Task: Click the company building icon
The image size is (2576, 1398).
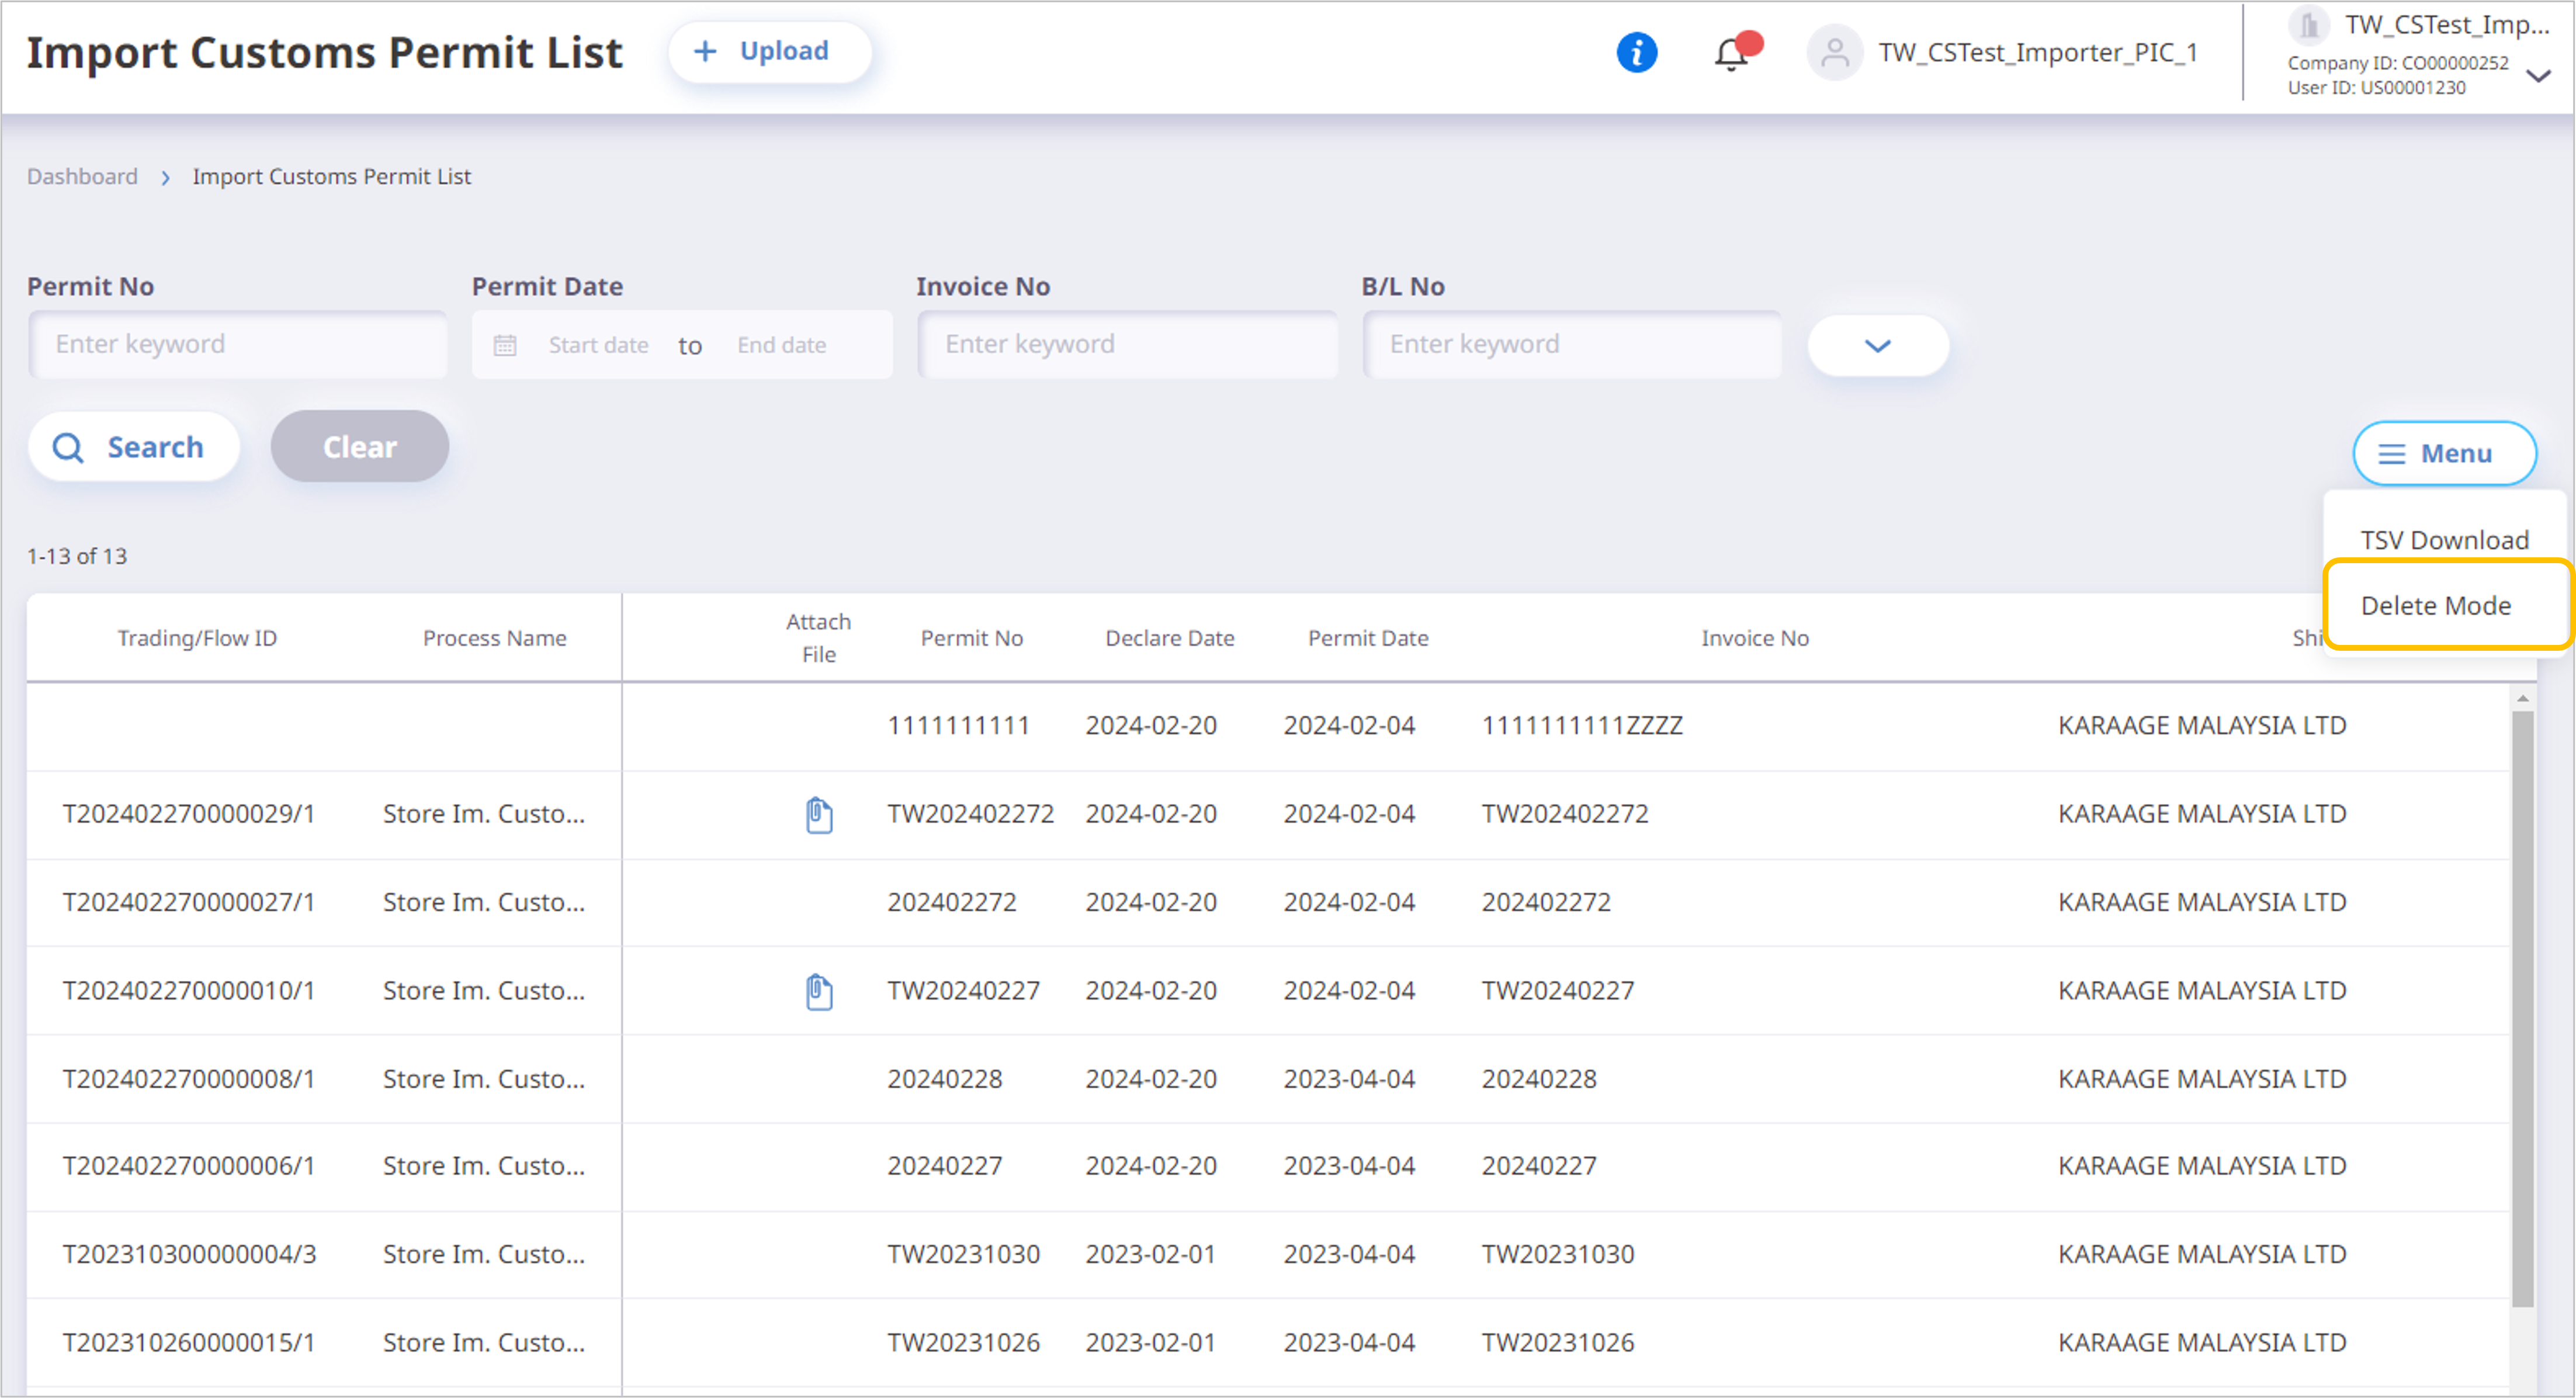Action: click(2309, 24)
